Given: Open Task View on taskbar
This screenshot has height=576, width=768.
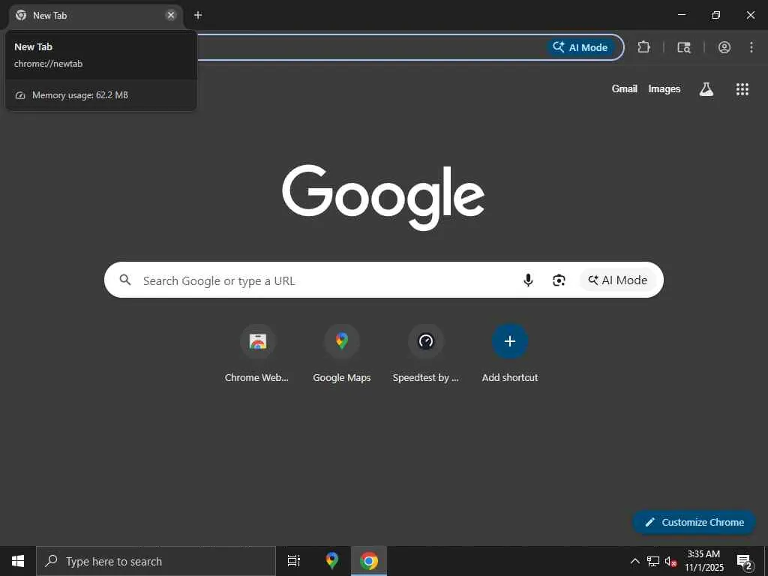Looking at the screenshot, I should click(294, 561).
